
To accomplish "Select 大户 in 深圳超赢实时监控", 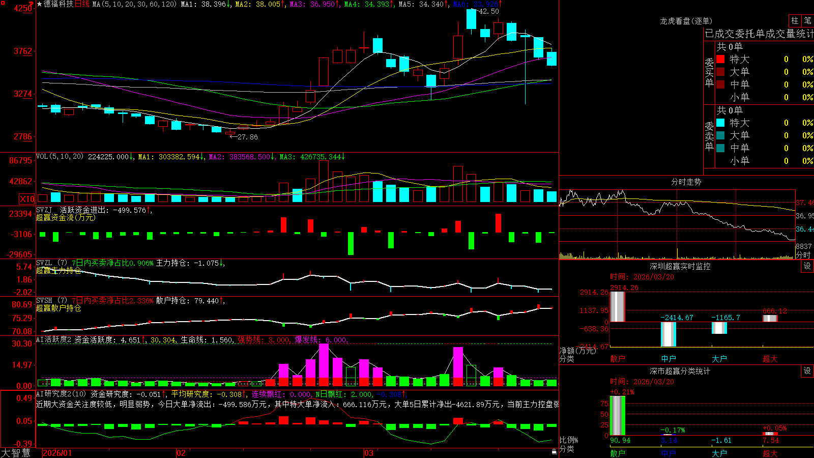I will (x=719, y=359).
